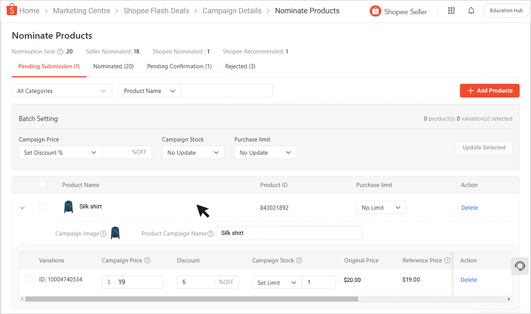Click the feedback icon on the right edge

click(520, 265)
